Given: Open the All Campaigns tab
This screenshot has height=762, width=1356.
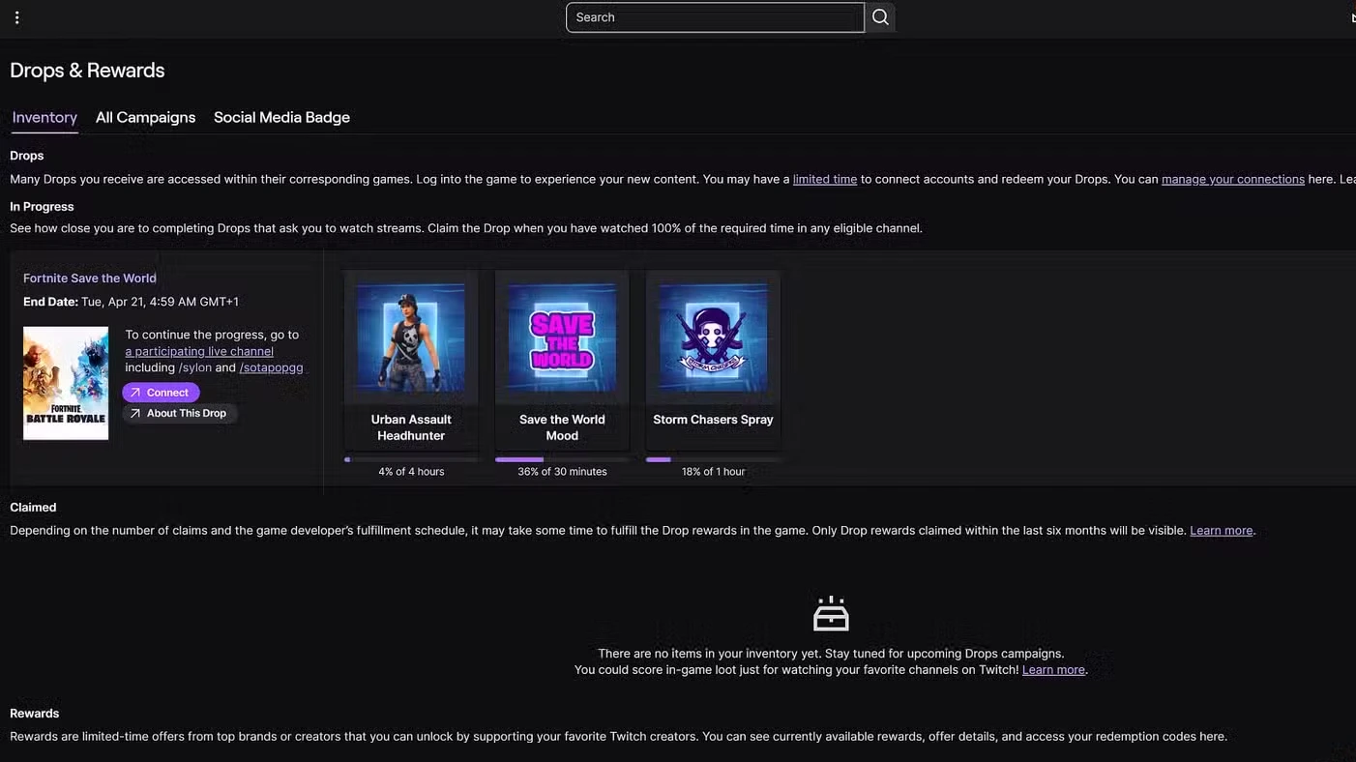Looking at the screenshot, I should click(145, 117).
